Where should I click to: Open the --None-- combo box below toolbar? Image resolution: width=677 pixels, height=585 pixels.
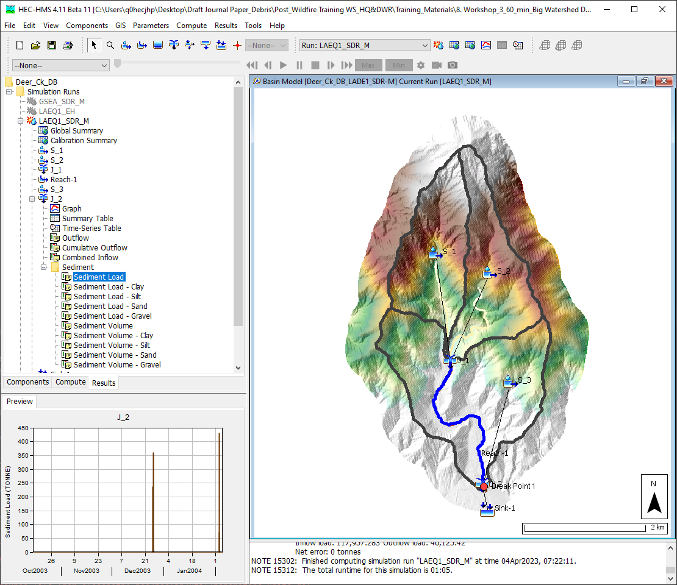60,65
